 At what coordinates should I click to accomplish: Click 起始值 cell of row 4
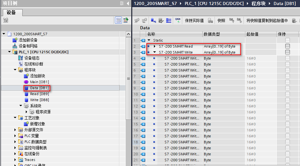261,58
